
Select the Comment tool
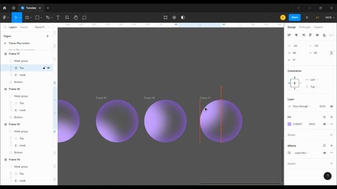(84, 17)
